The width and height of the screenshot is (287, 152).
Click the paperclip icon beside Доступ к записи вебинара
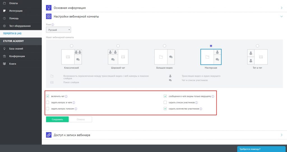pyautogui.click(x=49, y=135)
